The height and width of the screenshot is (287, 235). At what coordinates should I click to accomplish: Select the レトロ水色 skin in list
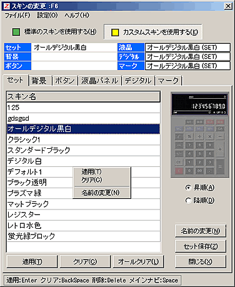coord(83,226)
